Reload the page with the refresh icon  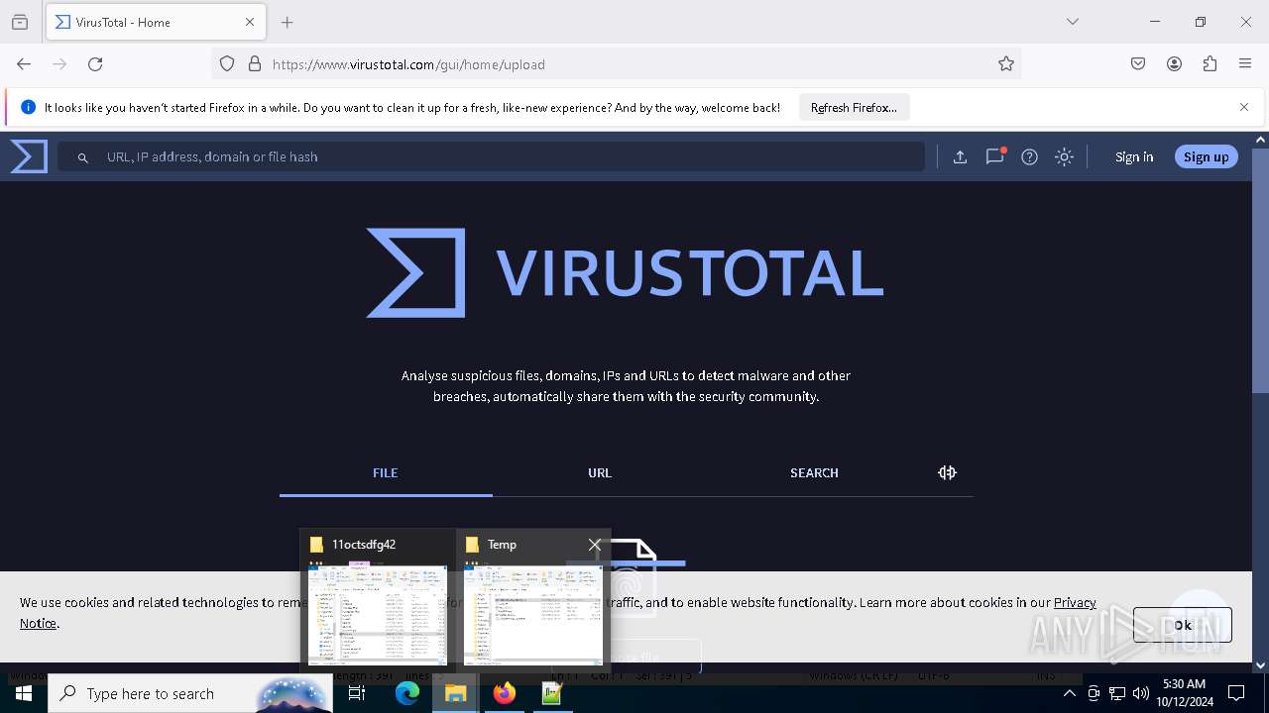pos(95,63)
